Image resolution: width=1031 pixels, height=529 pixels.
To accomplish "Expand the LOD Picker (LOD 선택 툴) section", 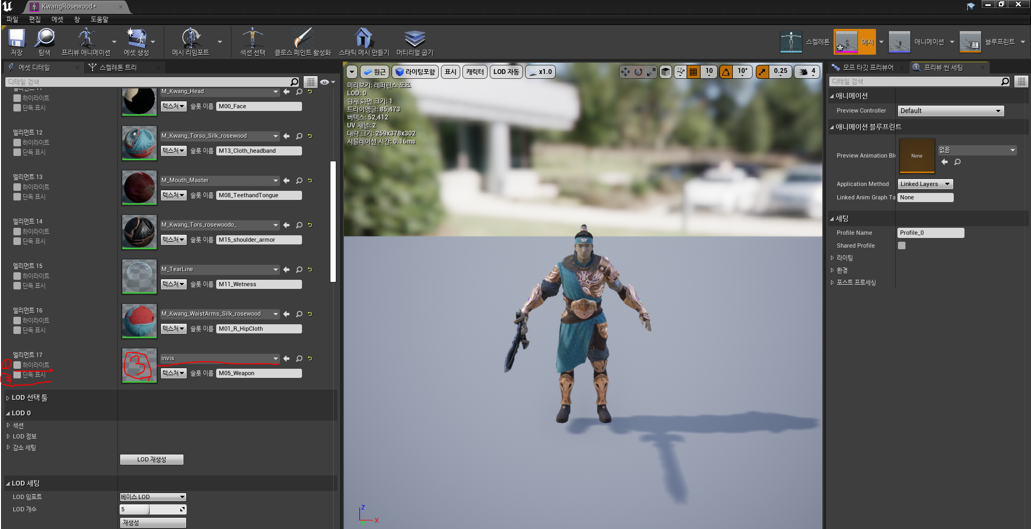I will click(x=8, y=398).
